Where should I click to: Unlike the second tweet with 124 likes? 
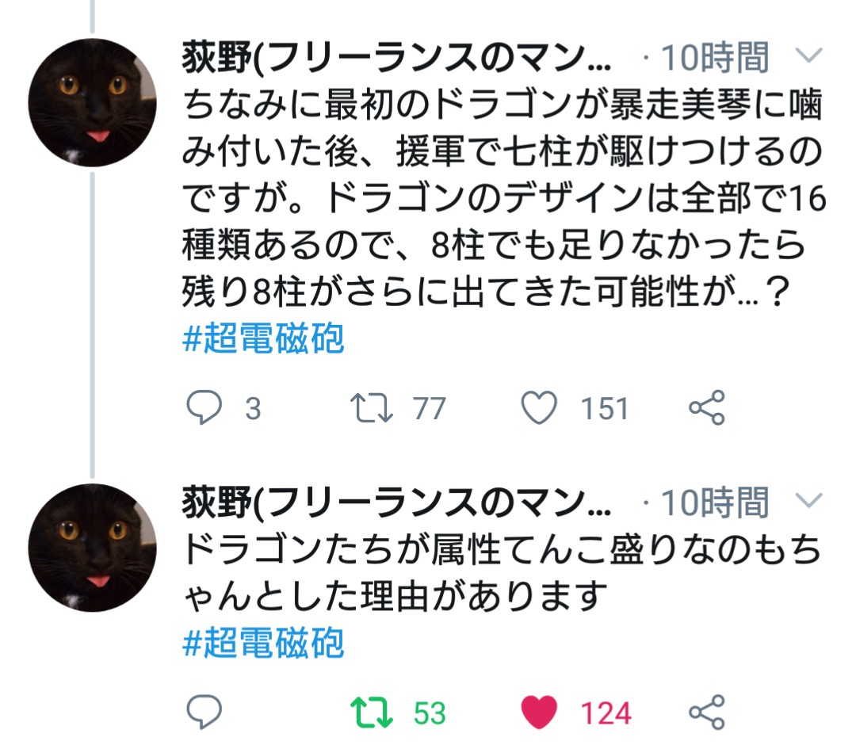pyautogui.click(x=540, y=713)
